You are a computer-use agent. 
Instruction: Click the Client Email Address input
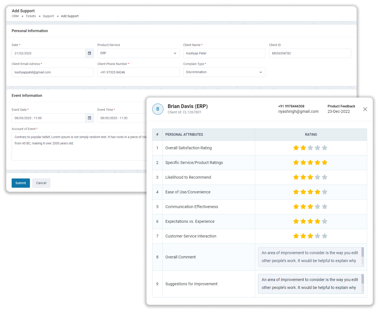[53, 72]
